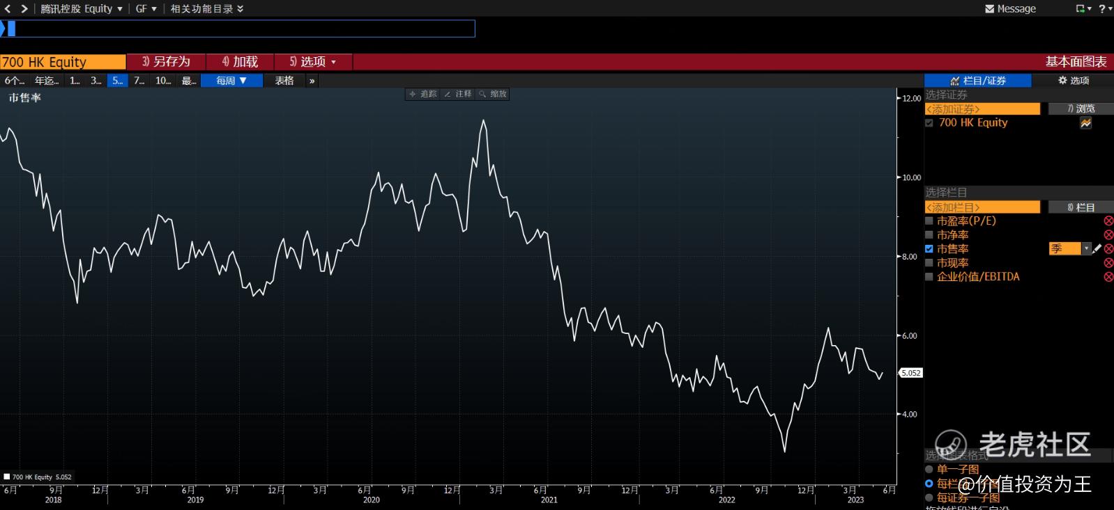The width and height of the screenshot is (1114, 510).
Task: Switch to 表格 table view
Action: pos(284,81)
